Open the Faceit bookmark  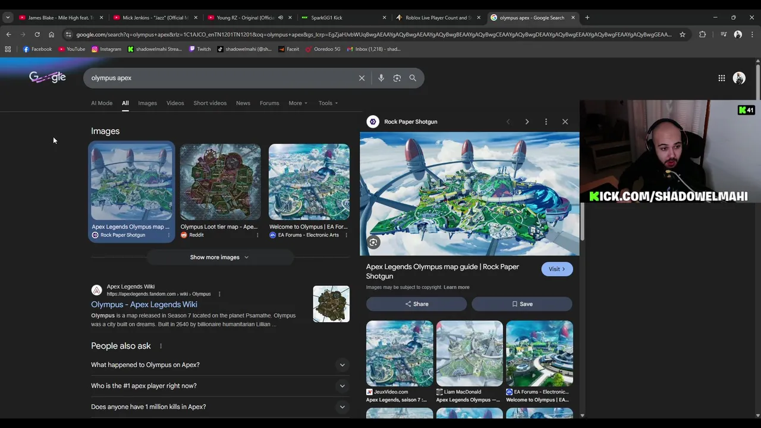(x=288, y=49)
